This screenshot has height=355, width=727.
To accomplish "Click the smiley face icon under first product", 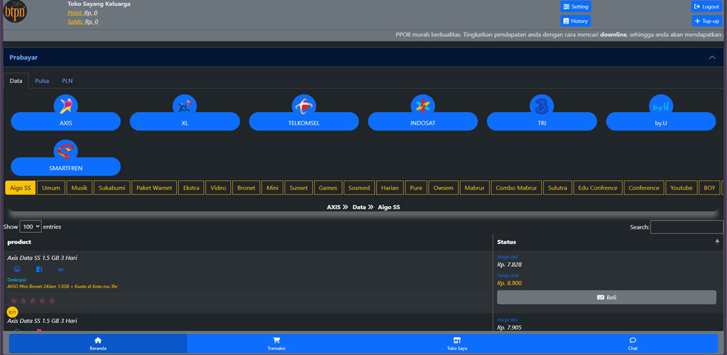I will pyautogui.click(x=17, y=269).
